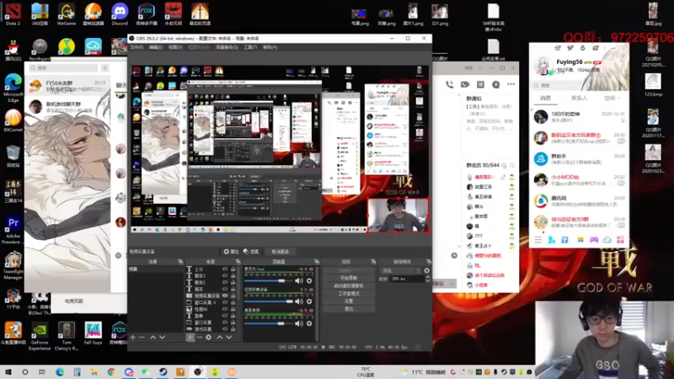Open game center icon in QQ bottom bar
The image size is (674, 379).
(x=594, y=240)
